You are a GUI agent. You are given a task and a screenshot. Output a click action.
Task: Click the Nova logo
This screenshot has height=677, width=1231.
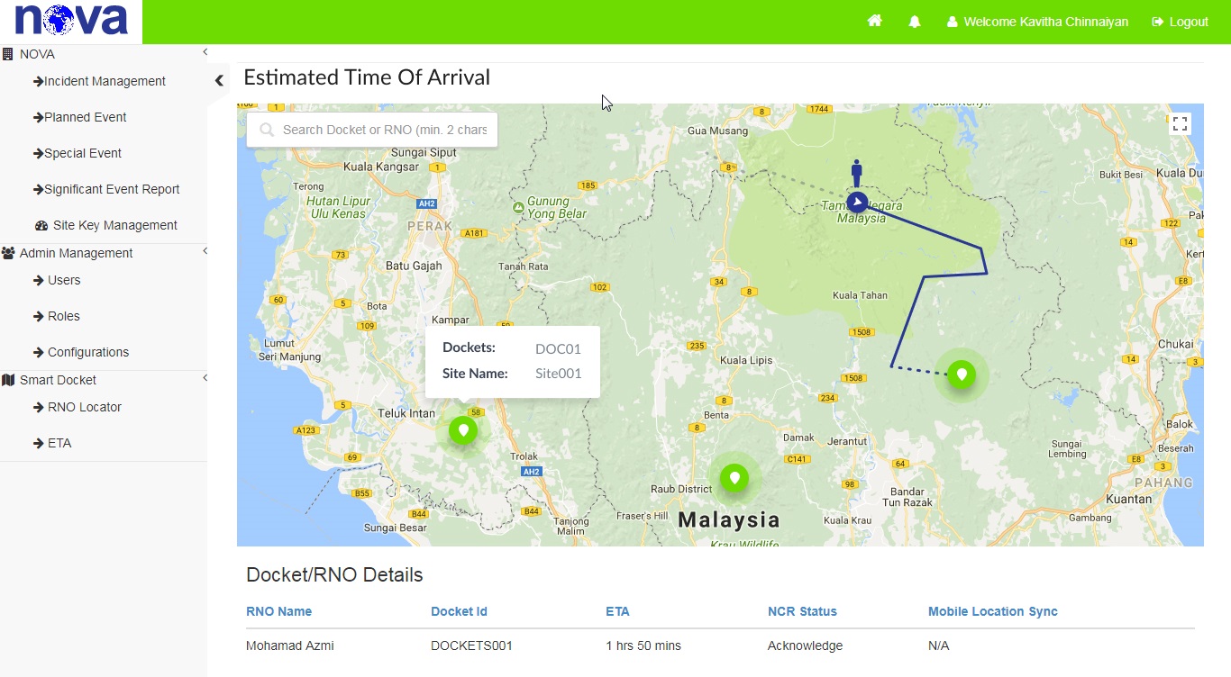[x=71, y=21]
